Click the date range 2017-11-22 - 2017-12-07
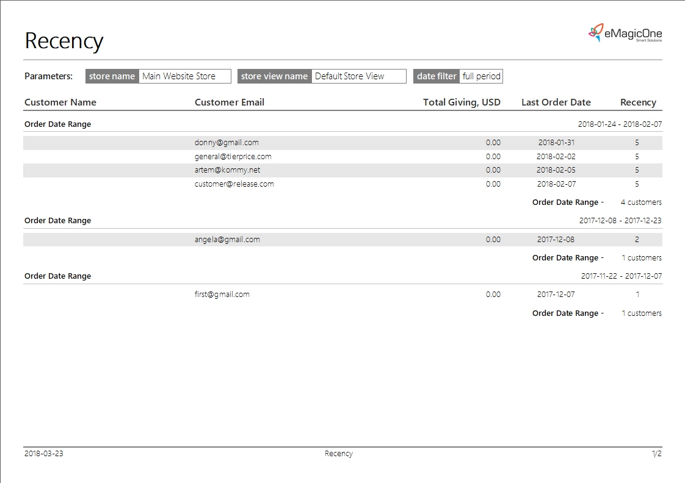This screenshot has width=685, height=483. click(x=622, y=276)
